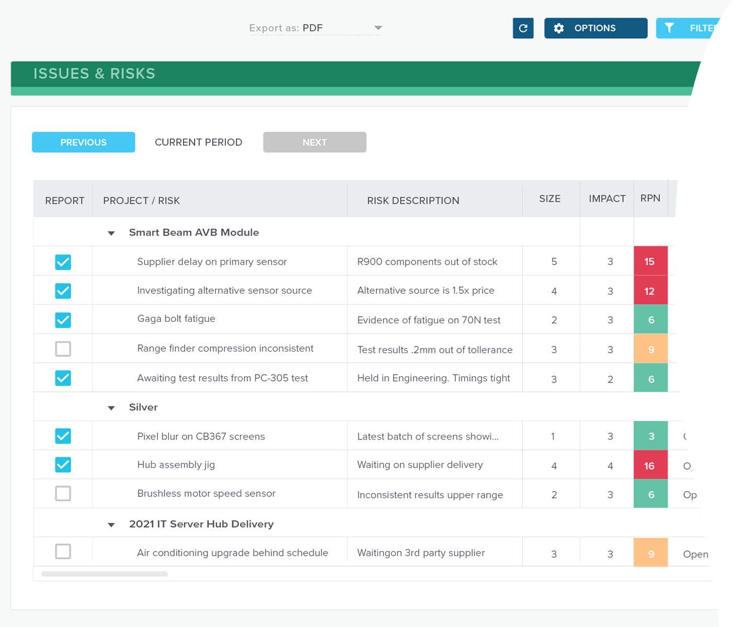Enable Brushless motor speed sensor checkbox
Viewport: 733px width, 627px height.
coord(63,494)
